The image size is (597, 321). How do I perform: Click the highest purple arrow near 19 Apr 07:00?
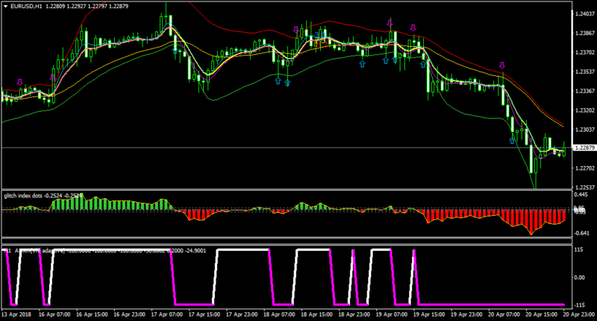click(390, 23)
